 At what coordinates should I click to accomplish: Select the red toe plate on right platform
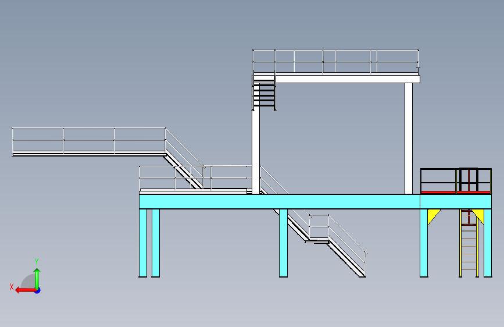(x=456, y=193)
